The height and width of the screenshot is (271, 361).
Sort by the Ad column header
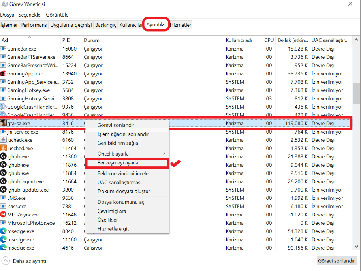coord(30,40)
